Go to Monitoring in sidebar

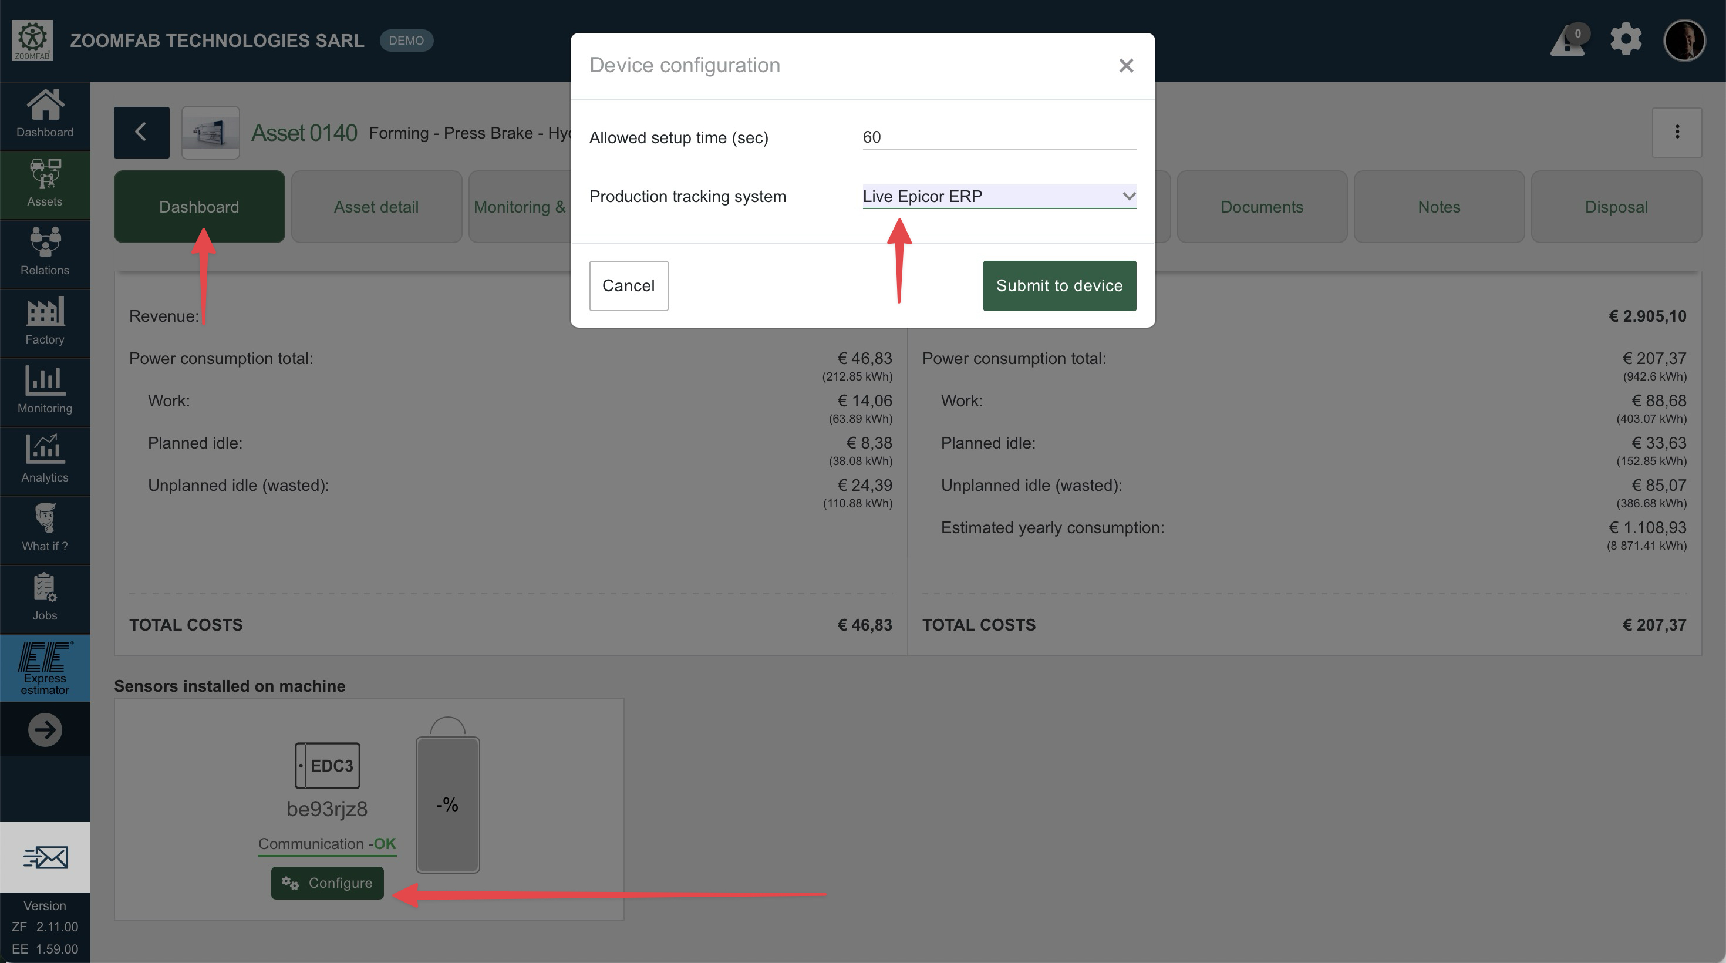pyautogui.click(x=45, y=390)
